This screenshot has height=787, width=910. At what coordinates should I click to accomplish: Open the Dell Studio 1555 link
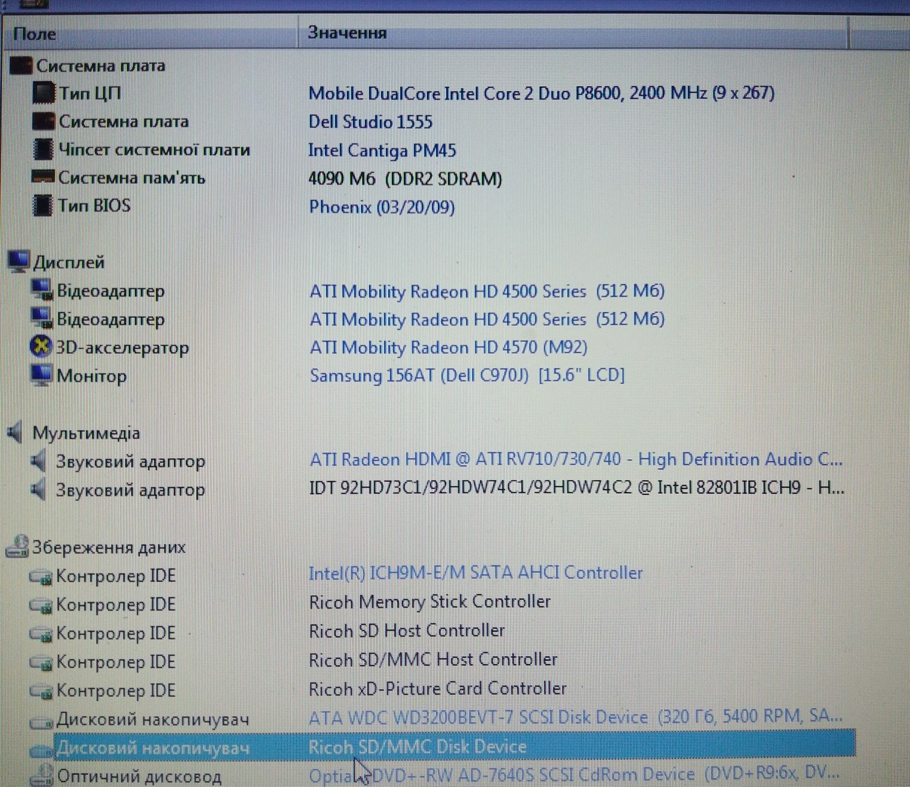click(x=371, y=122)
